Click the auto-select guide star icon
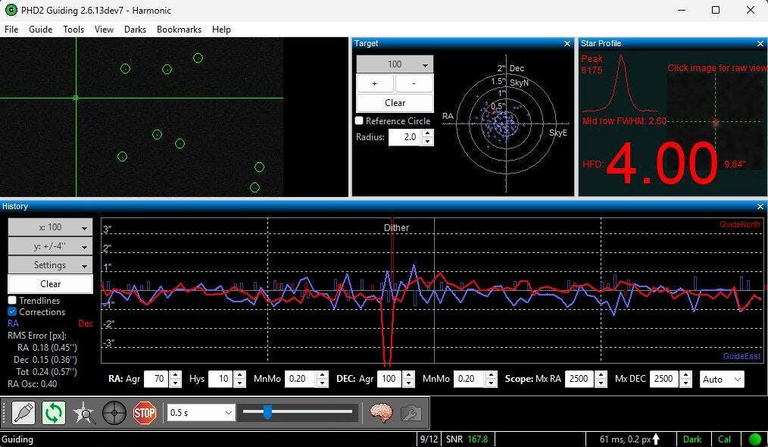768x447 pixels. [84, 413]
